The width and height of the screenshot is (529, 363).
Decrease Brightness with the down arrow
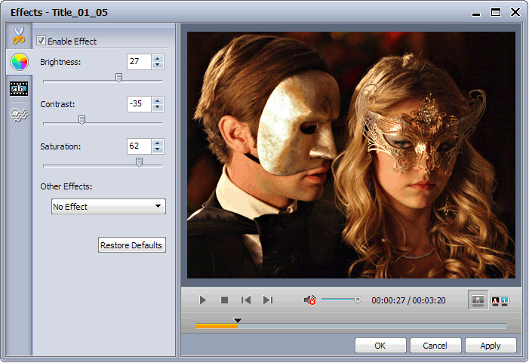(158, 66)
